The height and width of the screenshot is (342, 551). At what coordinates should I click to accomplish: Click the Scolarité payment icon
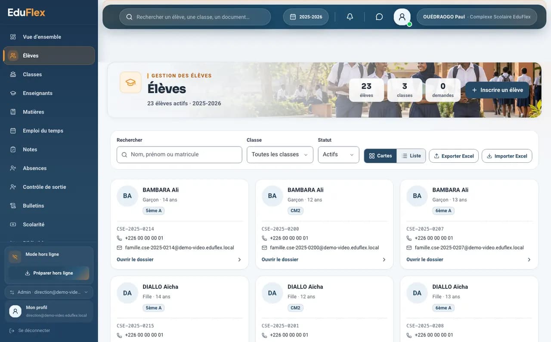tap(13, 224)
